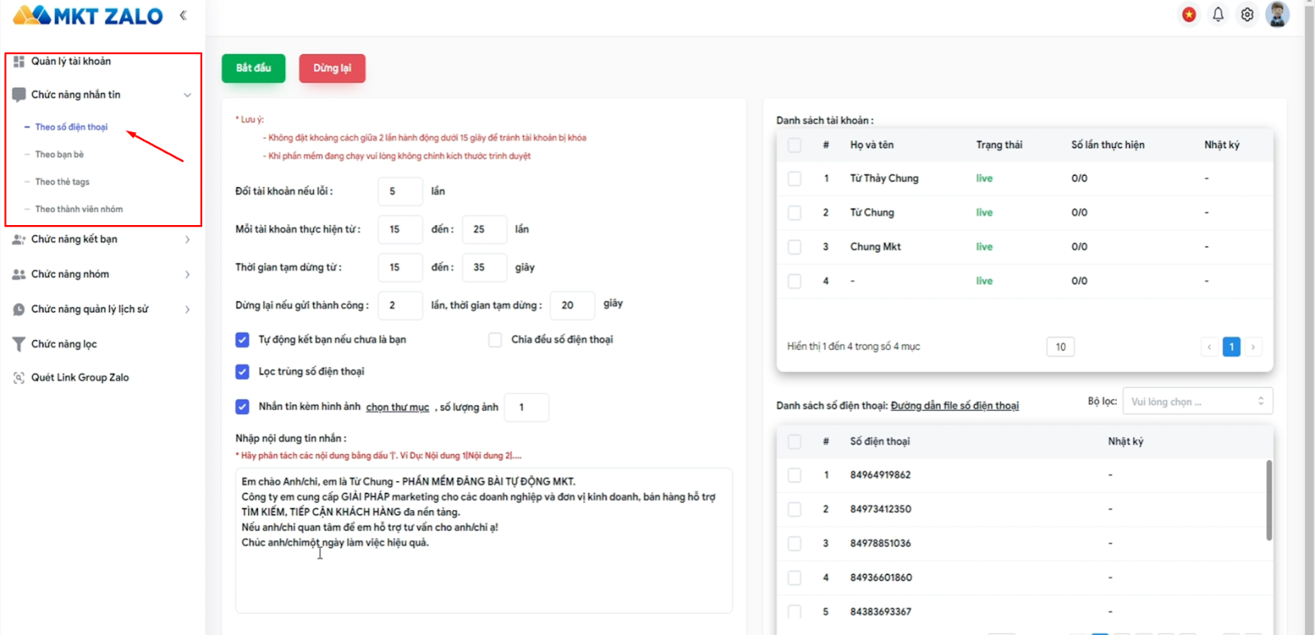The width and height of the screenshot is (1315, 635).
Task: Check the fourth account row checkbox
Action: [794, 281]
